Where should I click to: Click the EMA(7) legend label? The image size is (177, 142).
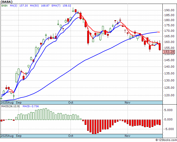tap(56, 5)
